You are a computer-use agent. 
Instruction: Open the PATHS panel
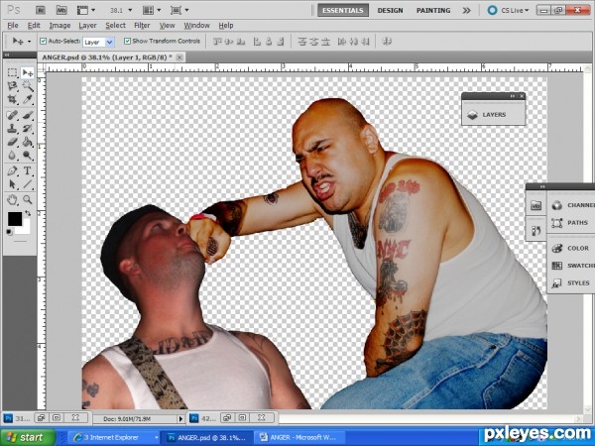[572, 223]
